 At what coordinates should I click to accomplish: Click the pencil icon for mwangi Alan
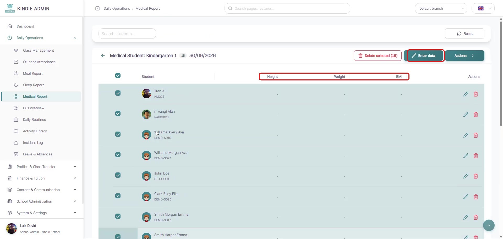click(x=466, y=115)
